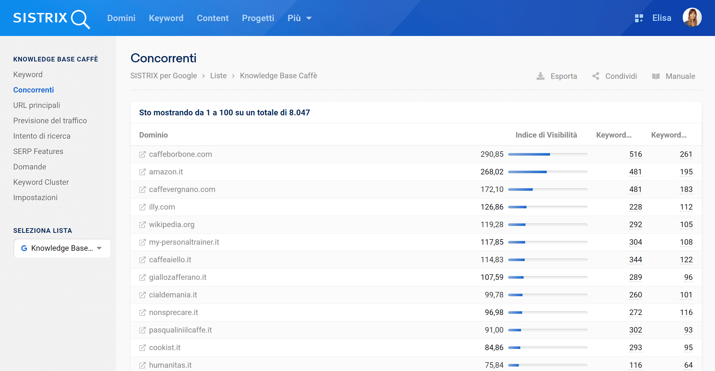Image resolution: width=715 pixels, height=371 pixels.
Task: Open Impostazioni in sidebar
Action: pos(35,197)
